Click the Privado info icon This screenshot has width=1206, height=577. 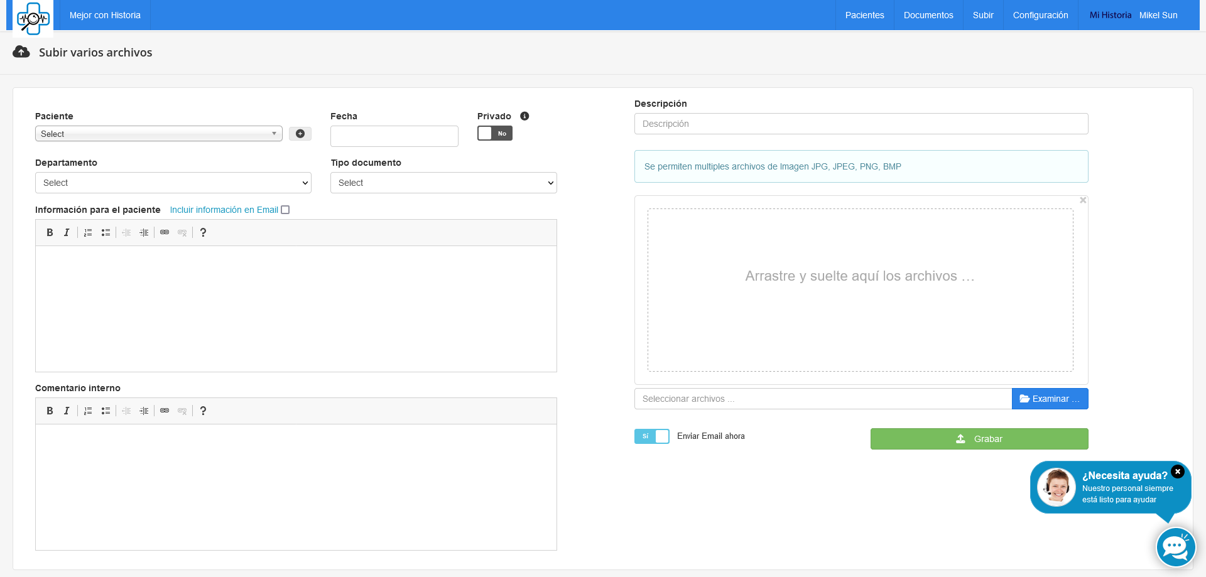click(x=524, y=116)
